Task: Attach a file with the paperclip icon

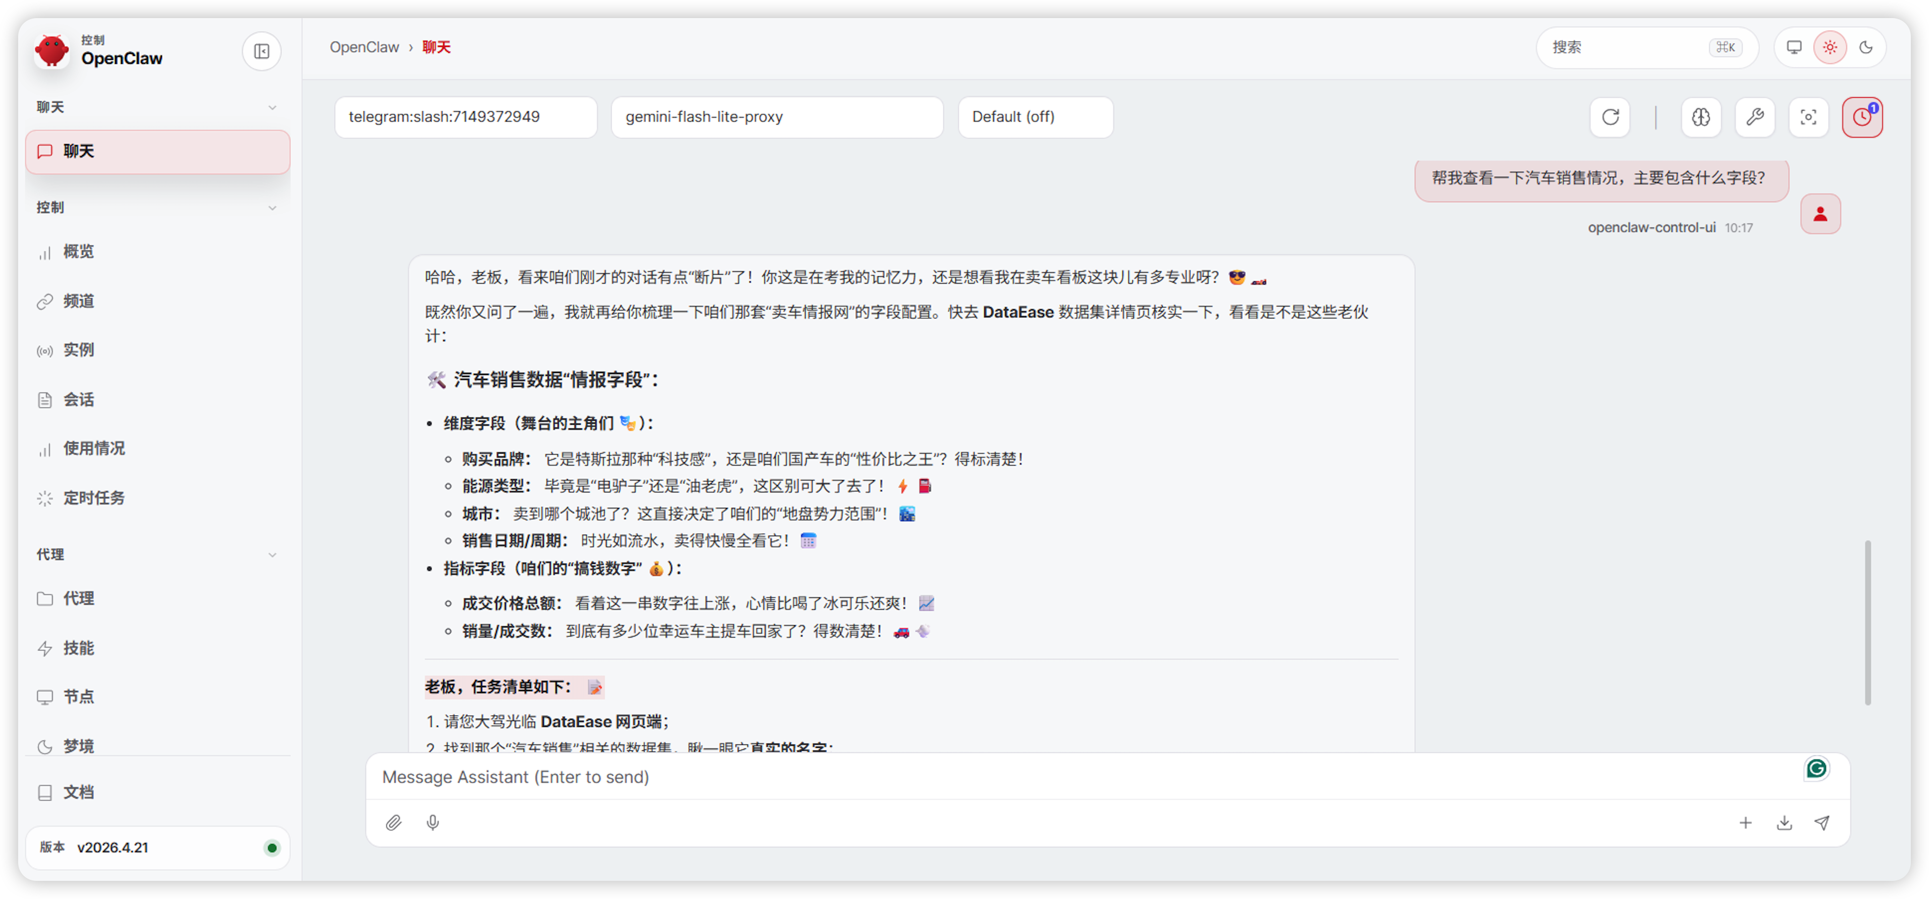Action: (x=394, y=822)
